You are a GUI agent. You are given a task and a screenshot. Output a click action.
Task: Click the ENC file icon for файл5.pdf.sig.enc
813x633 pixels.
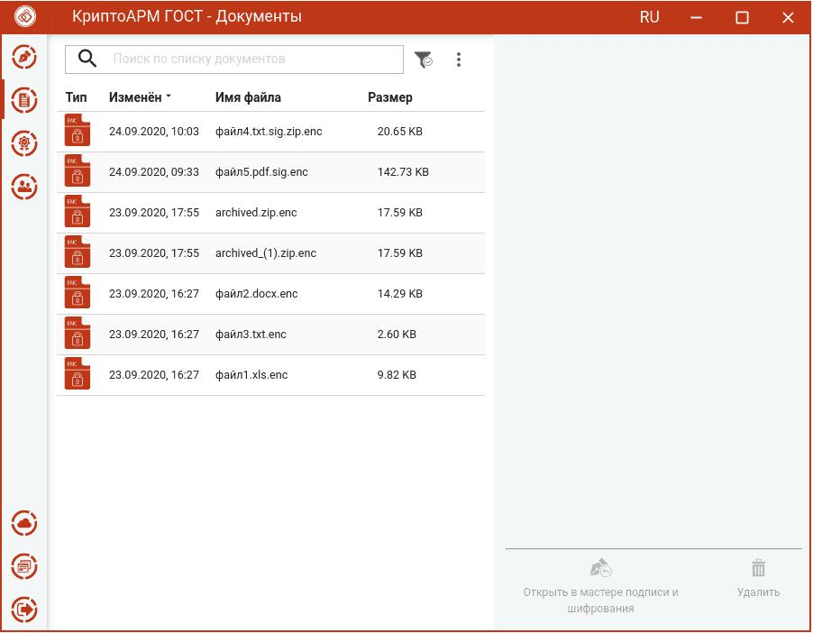78,170
